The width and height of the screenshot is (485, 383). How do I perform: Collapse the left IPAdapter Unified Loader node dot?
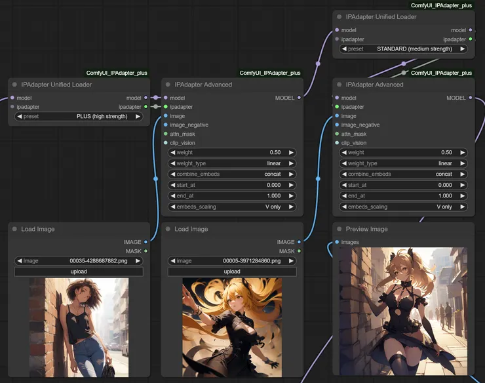[14, 85]
